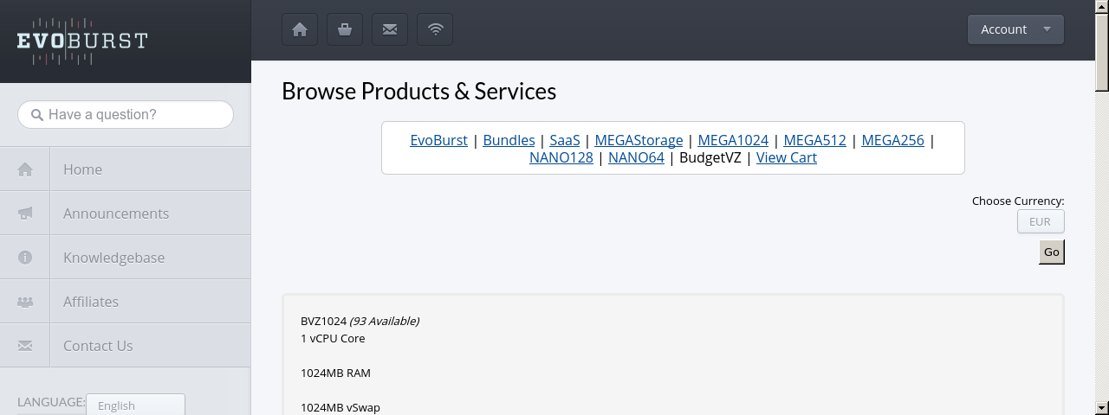The width and height of the screenshot is (1109, 415).
Task: Click the megaphone icon beside Announcements
Action: tap(25, 214)
